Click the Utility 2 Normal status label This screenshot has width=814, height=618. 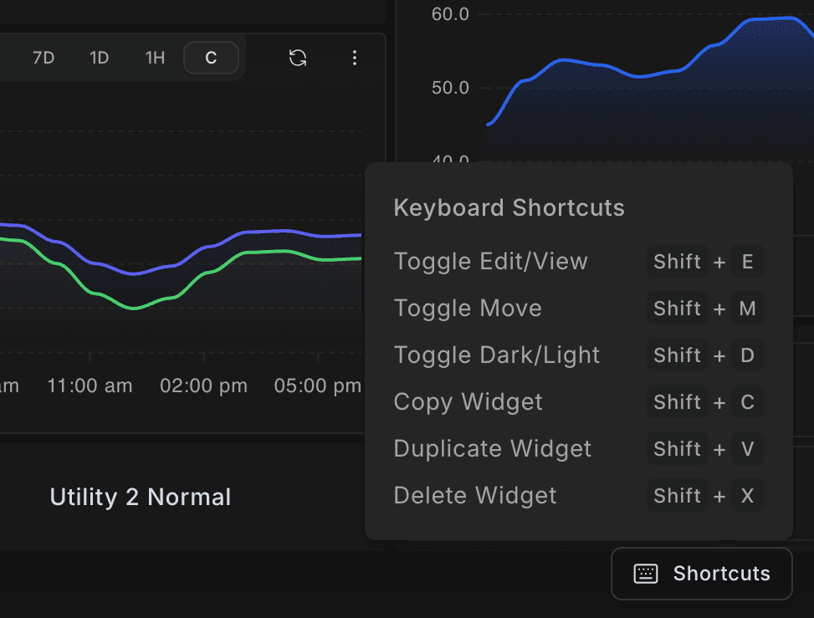(140, 497)
